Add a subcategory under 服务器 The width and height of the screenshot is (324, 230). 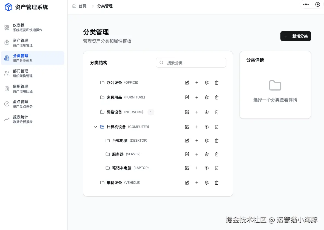tap(197, 154)
